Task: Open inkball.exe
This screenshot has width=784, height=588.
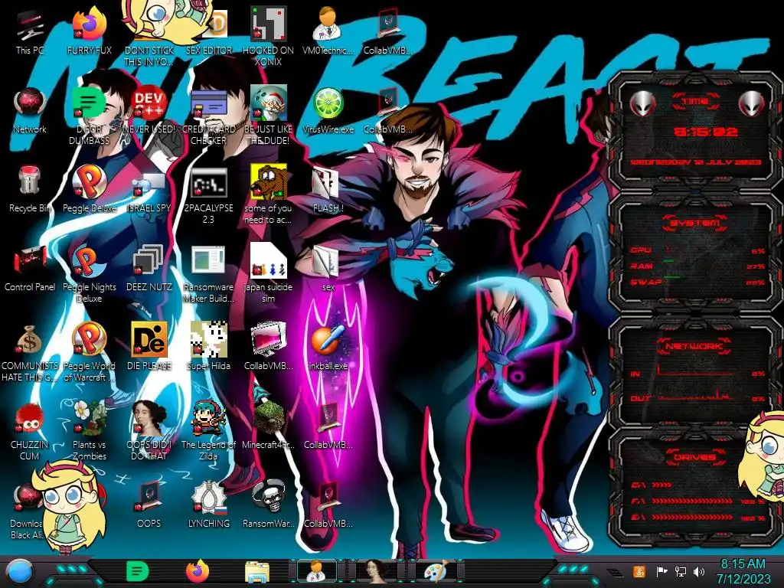Action: [328, 347]
